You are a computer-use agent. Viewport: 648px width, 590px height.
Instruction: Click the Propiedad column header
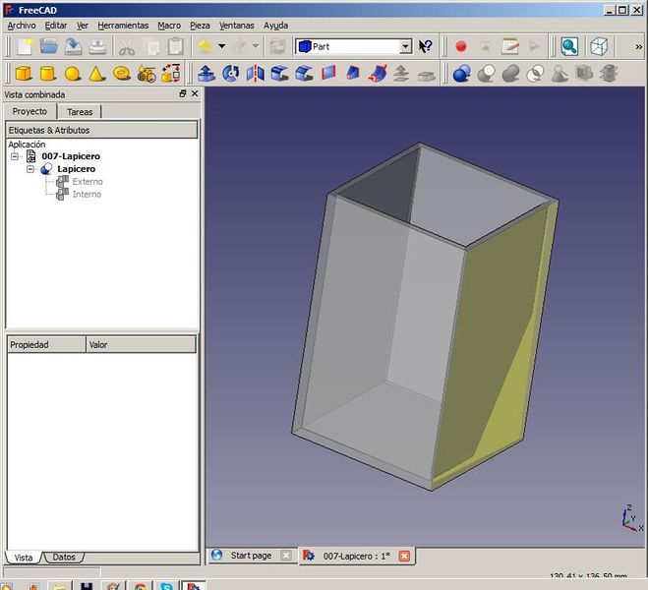[x=45, y=345]
